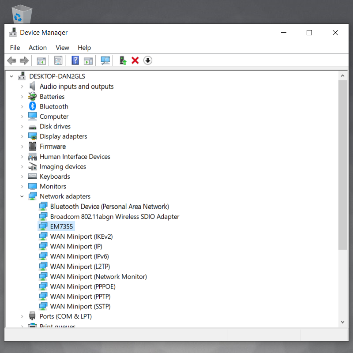The height and width of the screenshot is (353, 353).
Task: Select the EM7355 network adapter
Action: click(x=61, y=226)
